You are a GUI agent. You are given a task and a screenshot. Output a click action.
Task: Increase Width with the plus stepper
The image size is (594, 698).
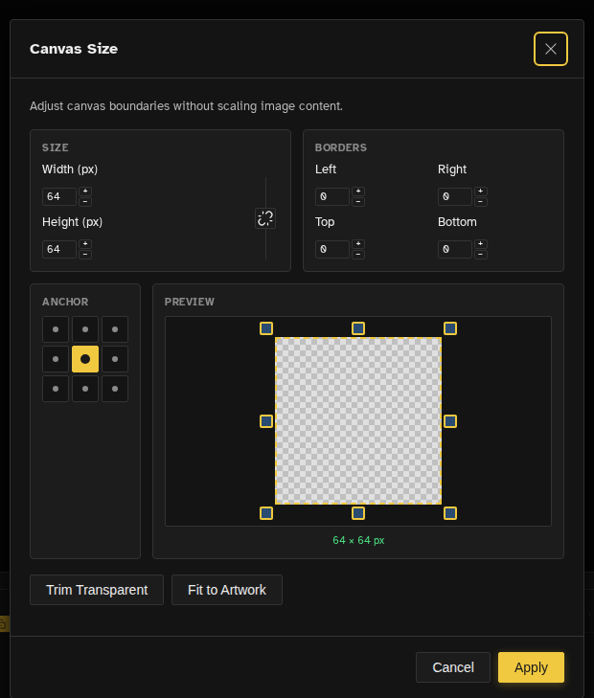tap(85, 191)
